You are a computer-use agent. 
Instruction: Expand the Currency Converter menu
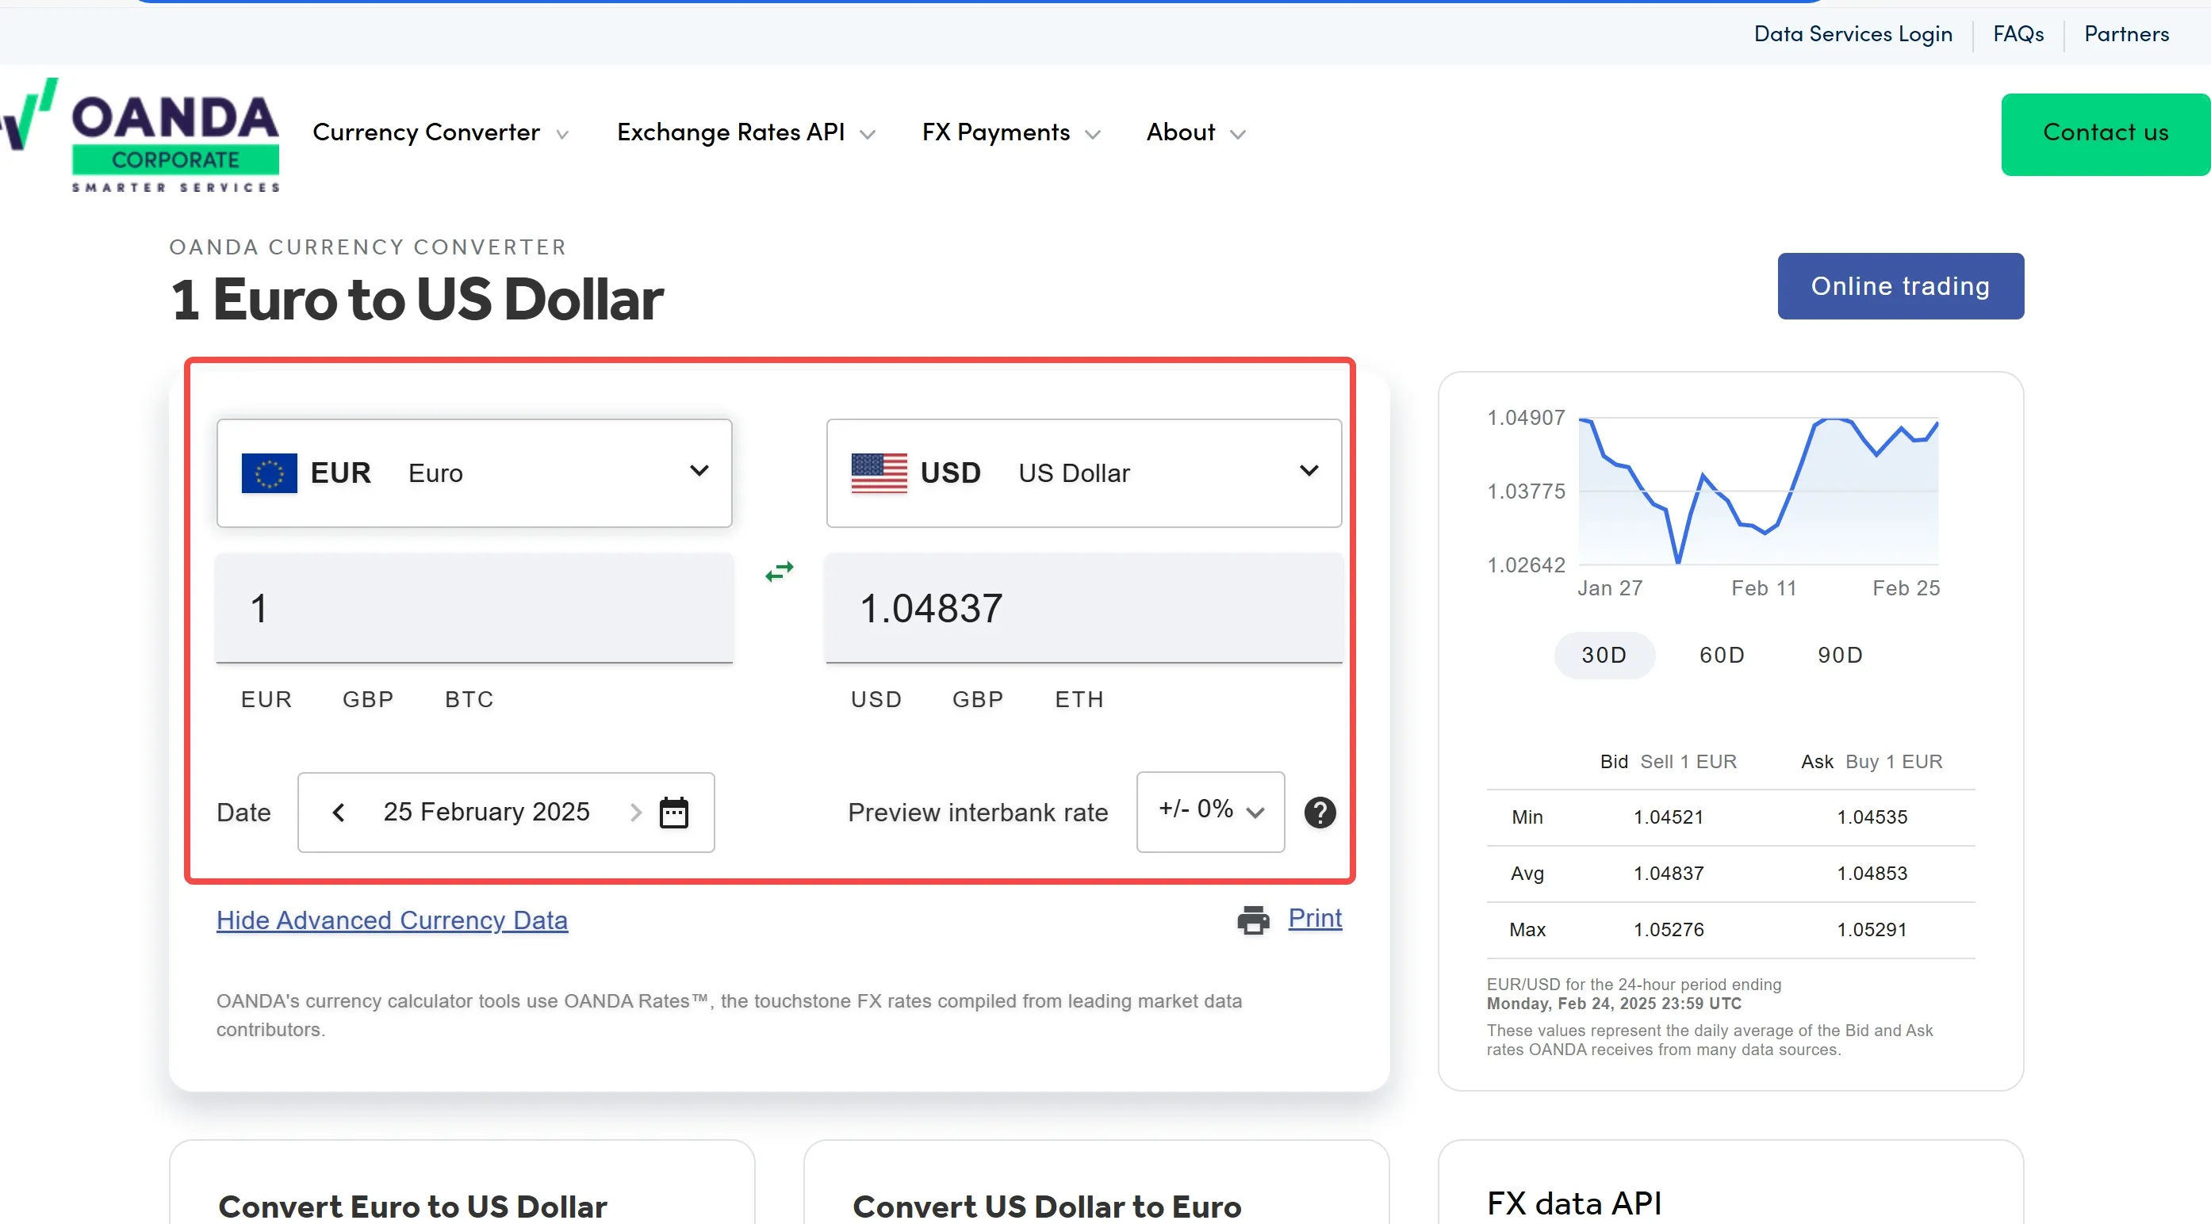point(440,132)
